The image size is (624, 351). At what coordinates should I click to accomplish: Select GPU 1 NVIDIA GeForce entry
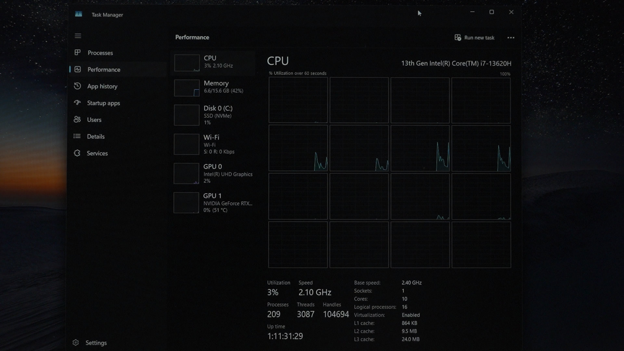pyautogui.click(x=214, y=203)
